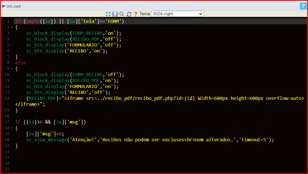Open the Tema theme dropdown
308x174 pixels.
(177, 14)
